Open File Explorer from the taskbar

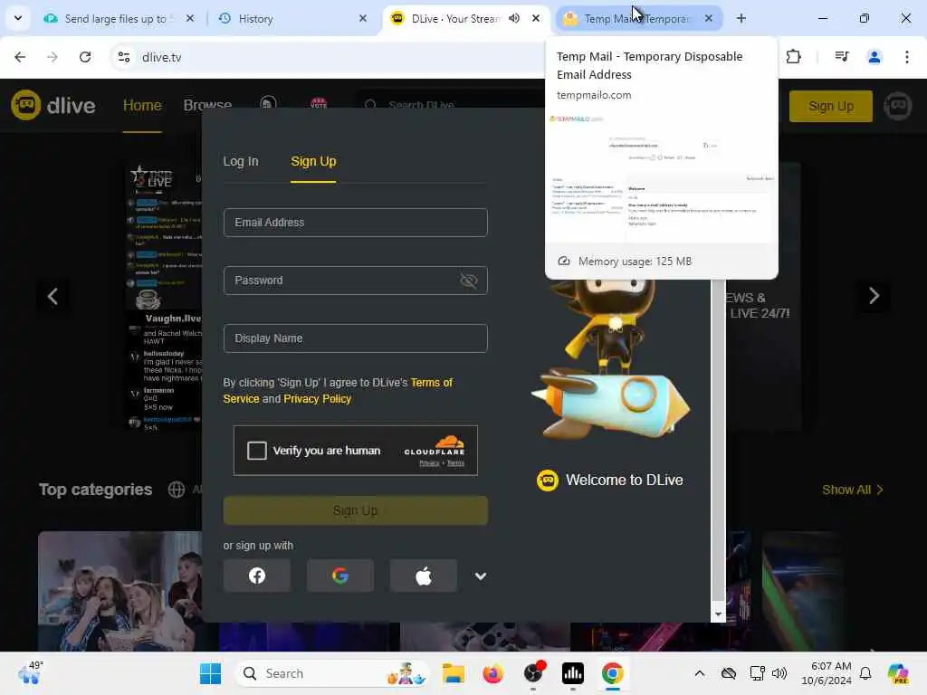tap(454, 673)
